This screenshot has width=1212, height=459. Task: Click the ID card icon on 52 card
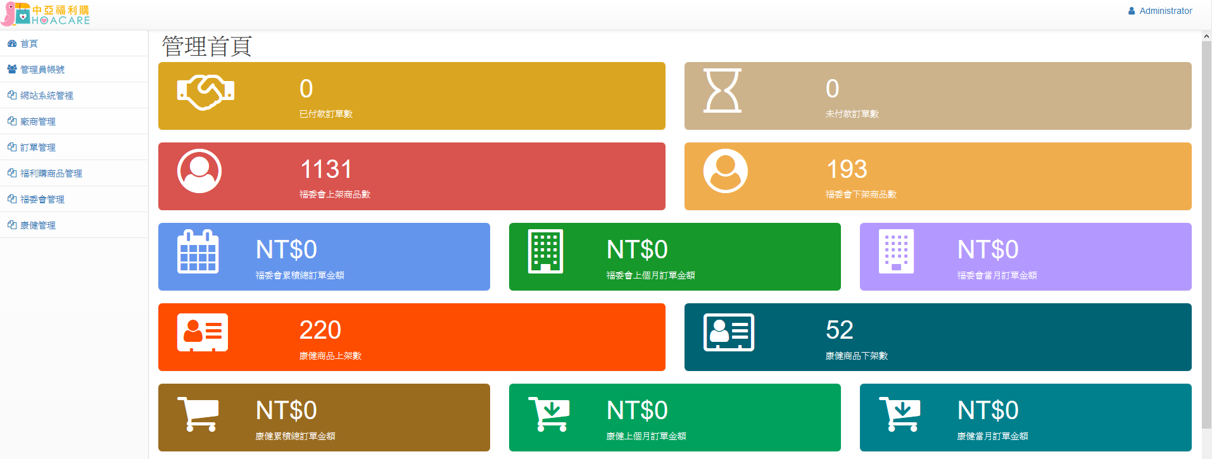(x=729, y=332)
